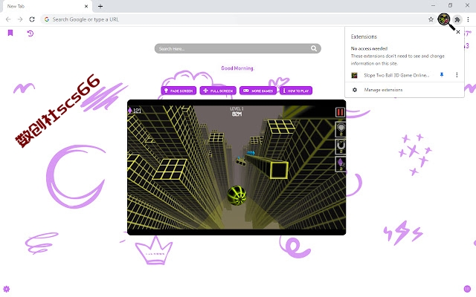Open the purple apps grid icon on the page
This screenshot has height=297, width=476.
[x=467, y=289]
